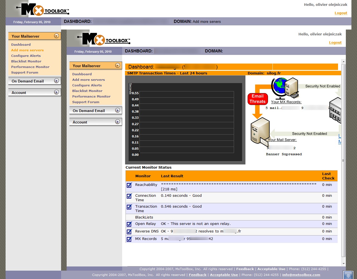Image resolution: width=357 pixels, height=279 pixels.
Task: Click the Your MX Records link
Action: coord(286,102)
